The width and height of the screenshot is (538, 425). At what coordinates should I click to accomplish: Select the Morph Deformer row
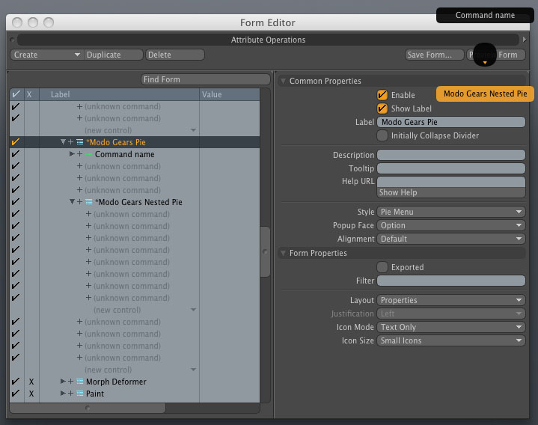pos(135,382)
